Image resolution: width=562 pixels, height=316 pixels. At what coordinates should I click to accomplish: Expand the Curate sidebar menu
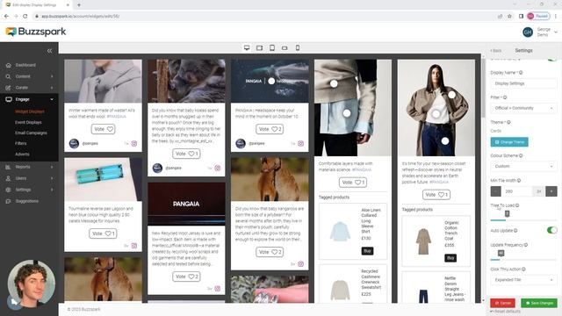pos(29,88)
